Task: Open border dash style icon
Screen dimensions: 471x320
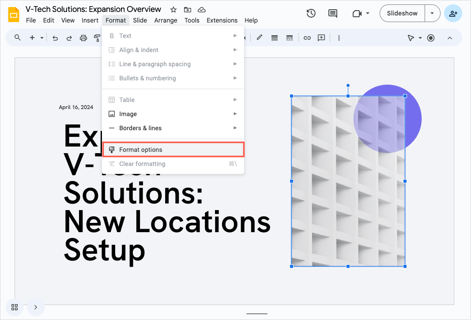Action: tap(289, 38)
